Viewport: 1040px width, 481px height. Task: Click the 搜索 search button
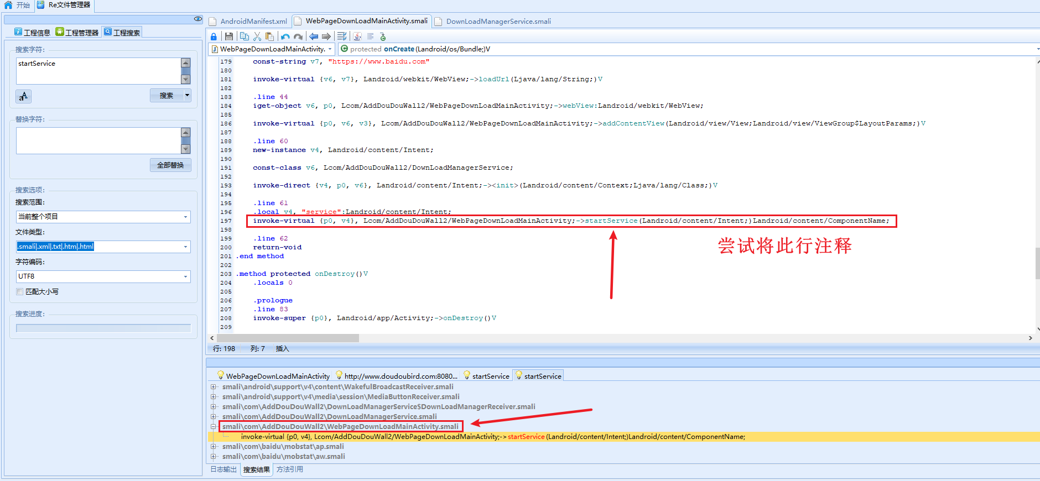pos(167,95)
